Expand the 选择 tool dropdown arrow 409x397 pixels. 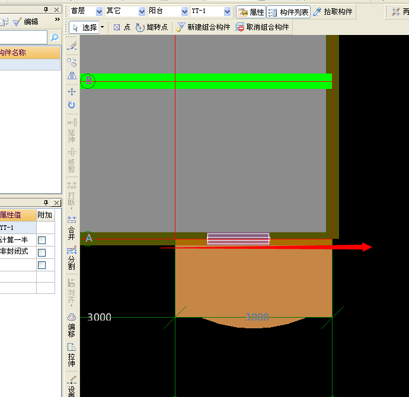(102, 27)
